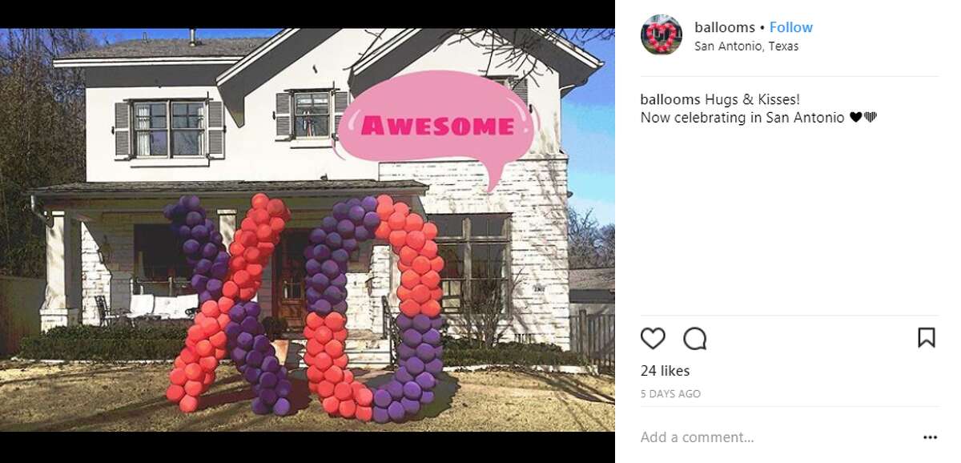The width and height of the screenshot is (961, 463).
Task: View the 24 likes list
Action: (x=665, y=371)
